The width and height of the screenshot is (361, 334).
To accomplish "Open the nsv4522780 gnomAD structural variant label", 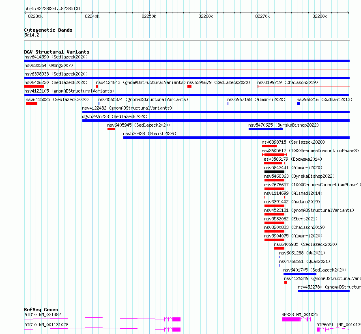I will pos(329,287).
